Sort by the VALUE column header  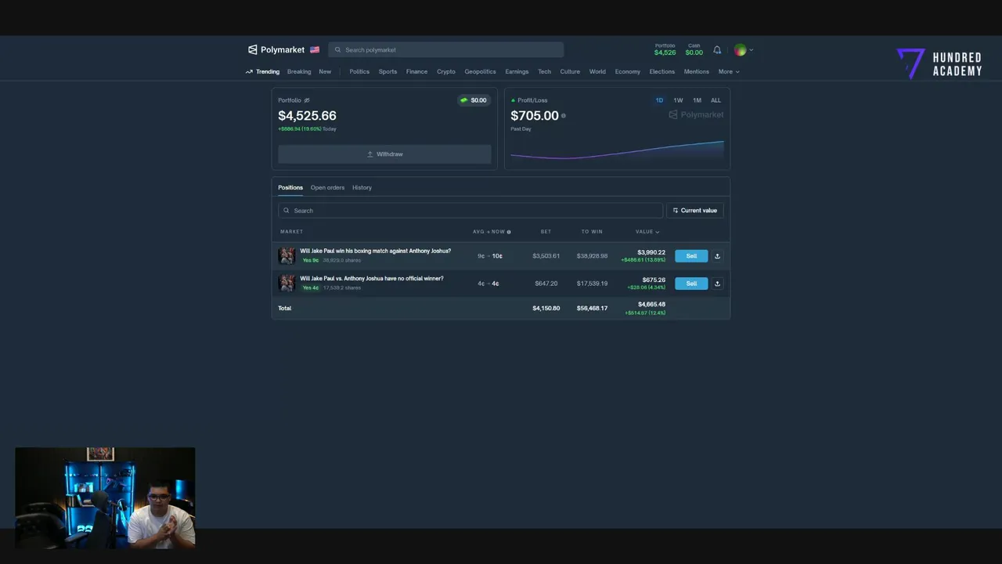(x=647, y=232)
